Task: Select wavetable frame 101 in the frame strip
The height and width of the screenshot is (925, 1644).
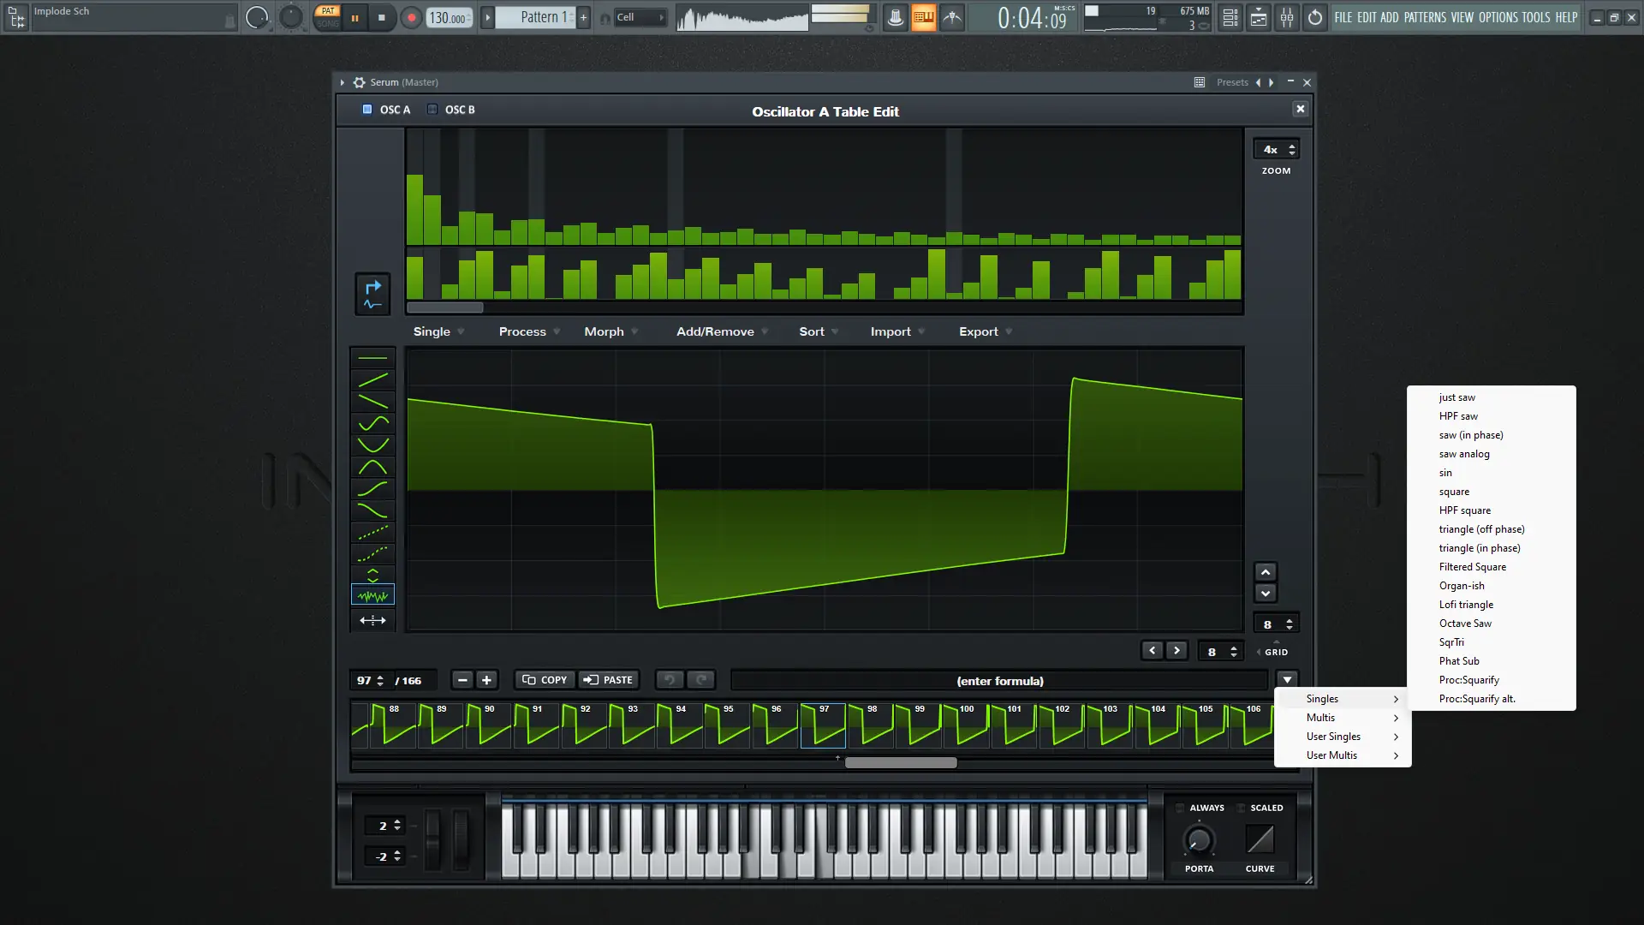Action: coord(1013,726)
